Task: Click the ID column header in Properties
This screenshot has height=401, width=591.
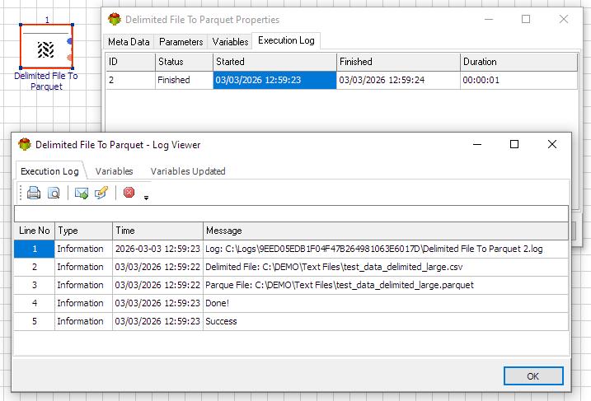Action: pyautogui.click(x=130, y=62)
